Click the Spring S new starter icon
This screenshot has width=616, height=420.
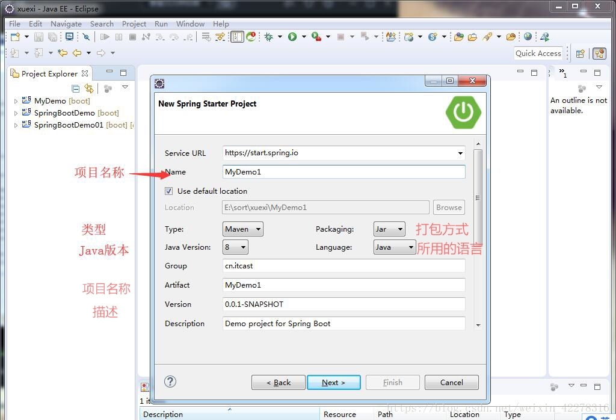click(433, 37)
